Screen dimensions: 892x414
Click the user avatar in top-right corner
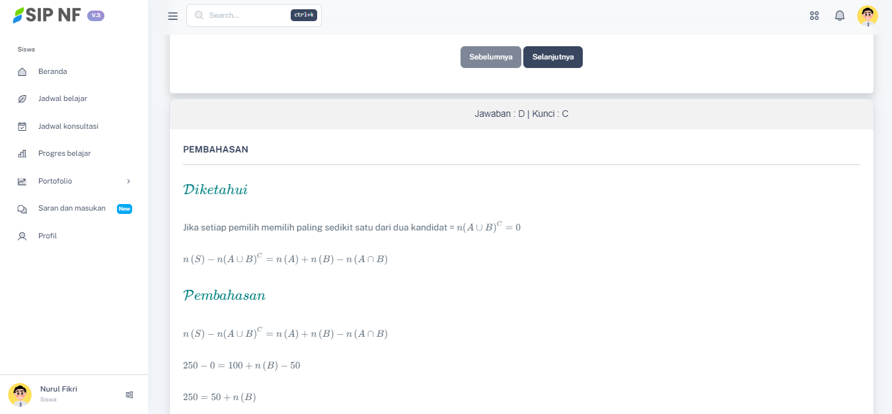pos(867,16)
